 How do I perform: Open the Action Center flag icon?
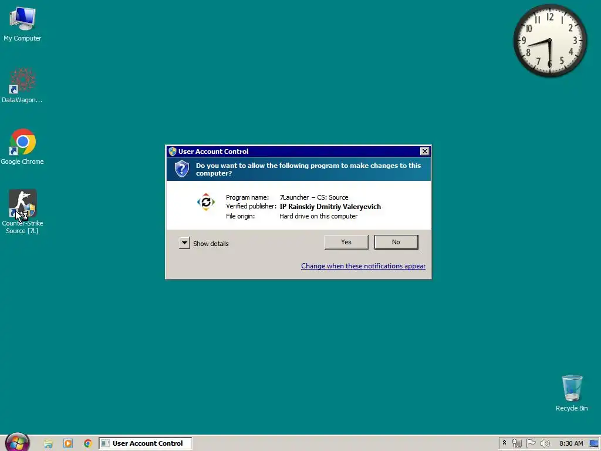coord(531,443)
